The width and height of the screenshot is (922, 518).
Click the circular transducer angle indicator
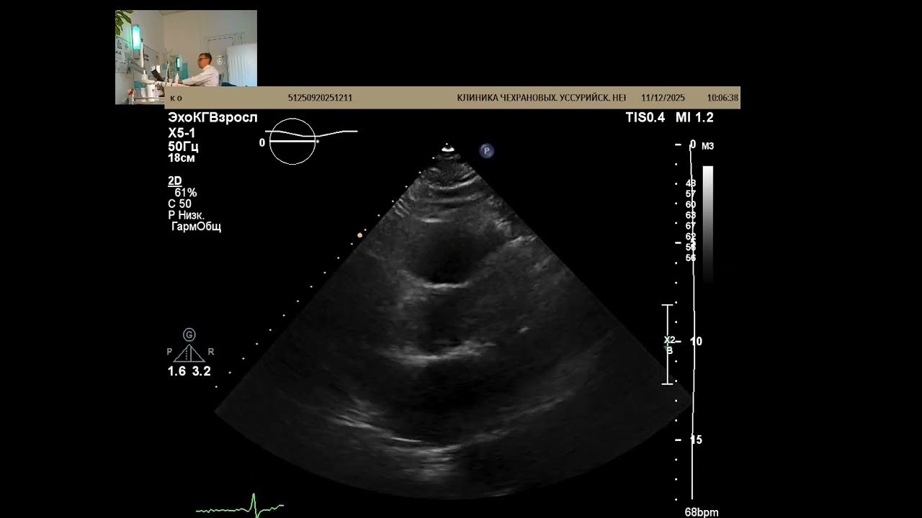click(292, 141)
